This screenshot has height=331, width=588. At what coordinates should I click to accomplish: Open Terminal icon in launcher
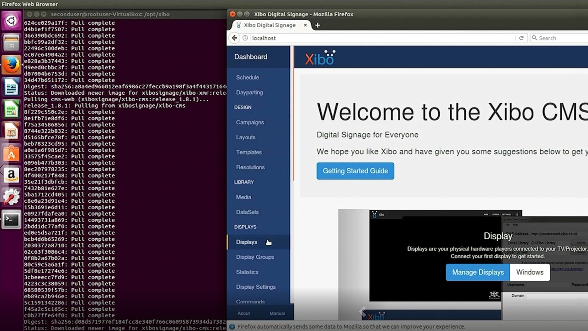tap(11, 219)
